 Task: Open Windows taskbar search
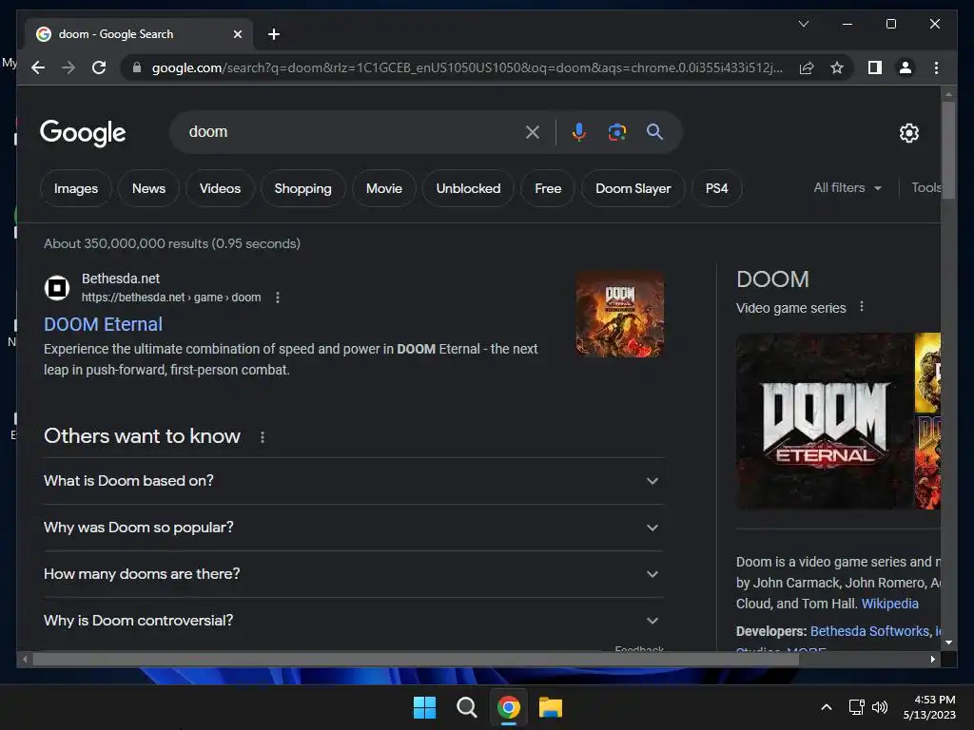466,707
